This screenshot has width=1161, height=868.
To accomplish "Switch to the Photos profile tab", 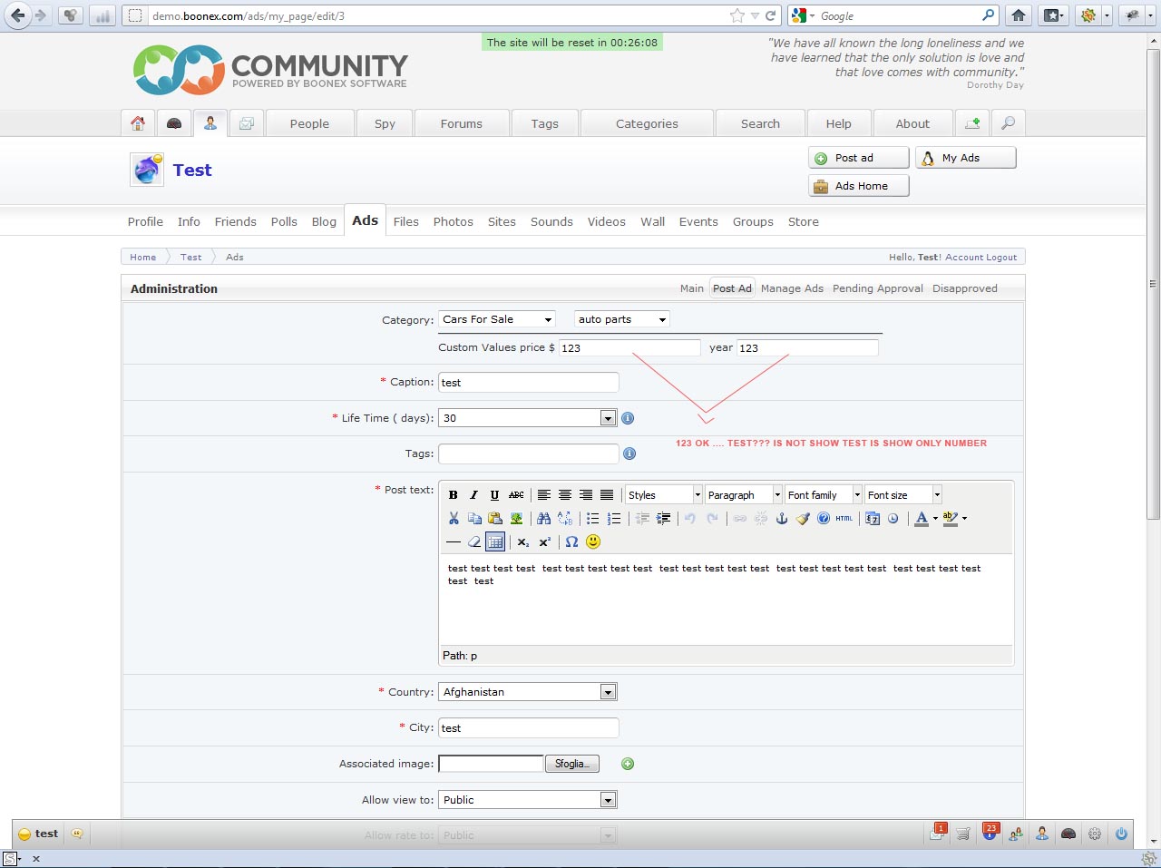I will (x=453, y=222).
